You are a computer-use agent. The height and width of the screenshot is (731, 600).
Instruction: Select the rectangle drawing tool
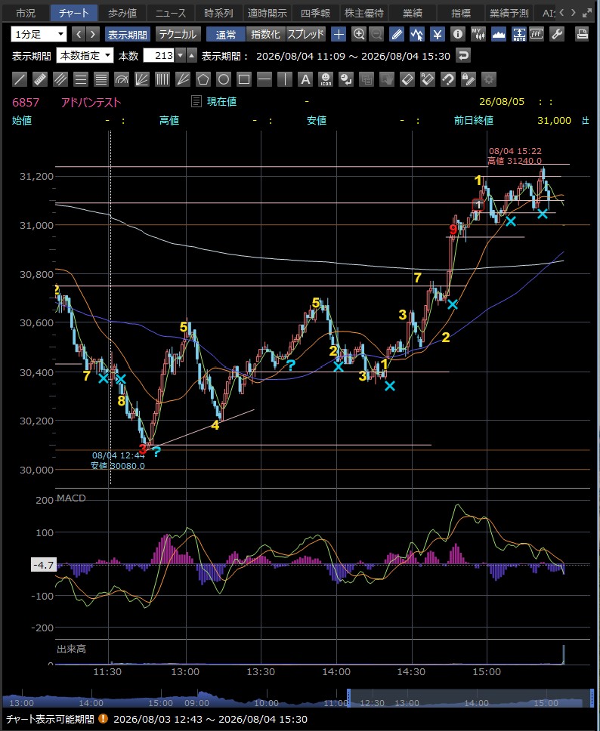[x=244, y=79]
